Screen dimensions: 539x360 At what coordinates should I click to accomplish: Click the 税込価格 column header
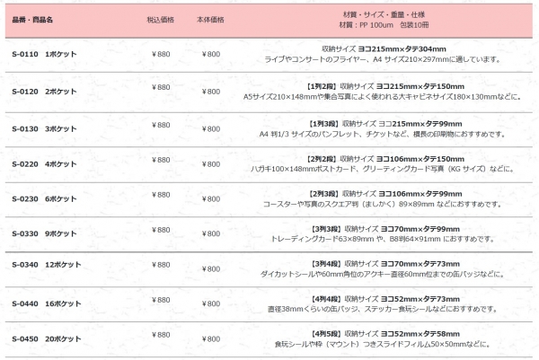(160, 19)
